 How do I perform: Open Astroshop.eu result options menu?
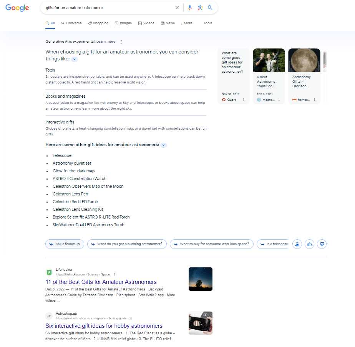(x=131, y=319)
